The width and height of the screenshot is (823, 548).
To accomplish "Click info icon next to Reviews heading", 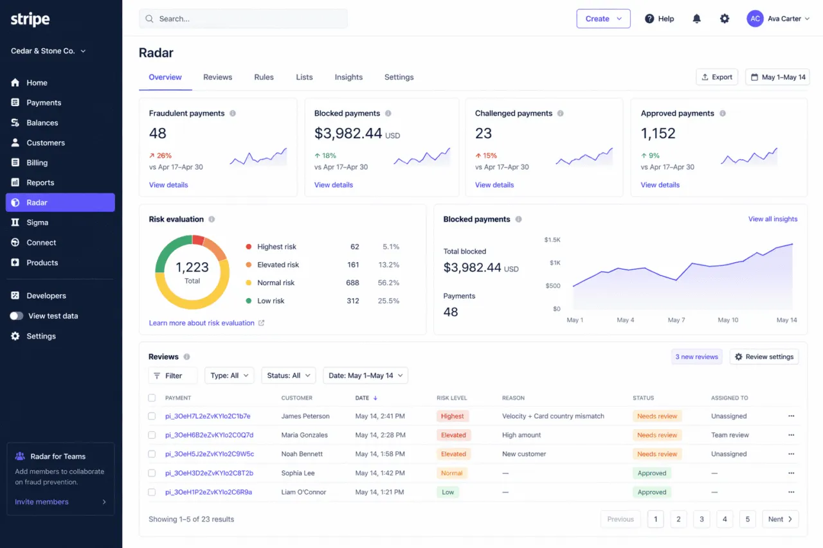I will (x=187, y=357).
